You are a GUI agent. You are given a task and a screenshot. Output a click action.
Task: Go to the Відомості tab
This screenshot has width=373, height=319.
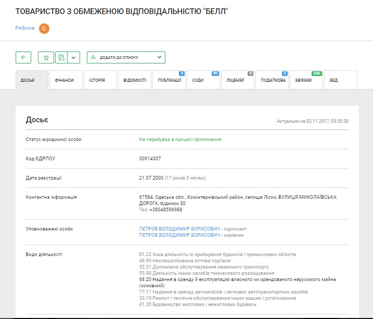135,80
